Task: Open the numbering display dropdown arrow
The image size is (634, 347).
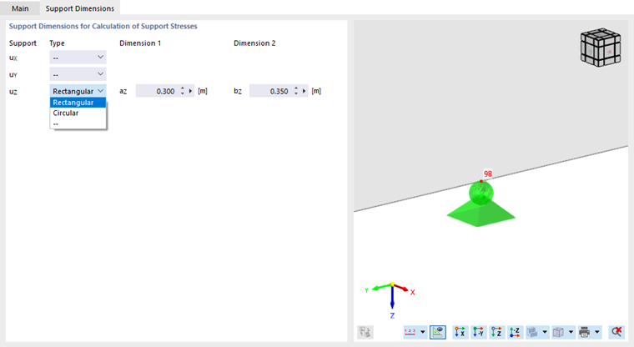Action: tap(423, 332)
